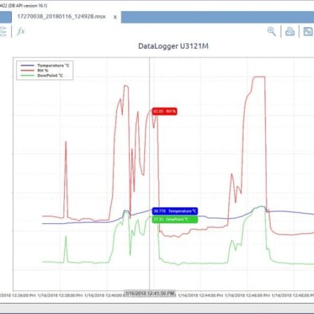314x314 pixels.
Task: Select the red RH legend line
Action: 27,70
